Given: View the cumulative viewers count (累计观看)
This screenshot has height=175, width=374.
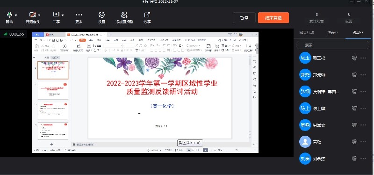Looking at the screenshot, I should click(x=316, y=18).
